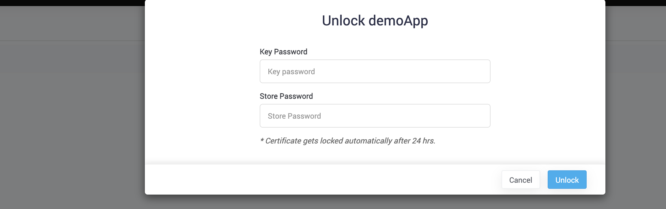Submit credentials using the Unlock button
This screenshot has height=209, width=666.
tap(566, 180)
